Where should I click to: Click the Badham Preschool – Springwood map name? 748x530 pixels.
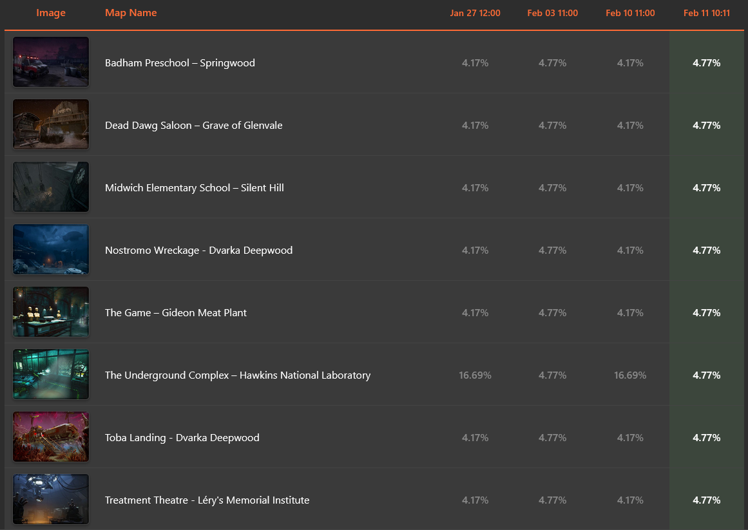point(180,63)
